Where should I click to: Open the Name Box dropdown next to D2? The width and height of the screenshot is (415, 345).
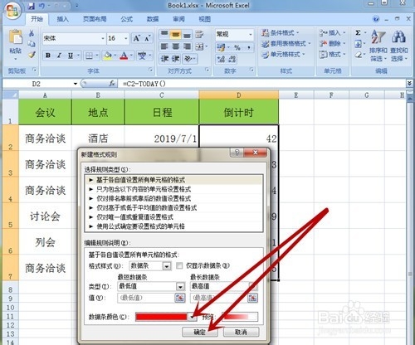point(76,84)
